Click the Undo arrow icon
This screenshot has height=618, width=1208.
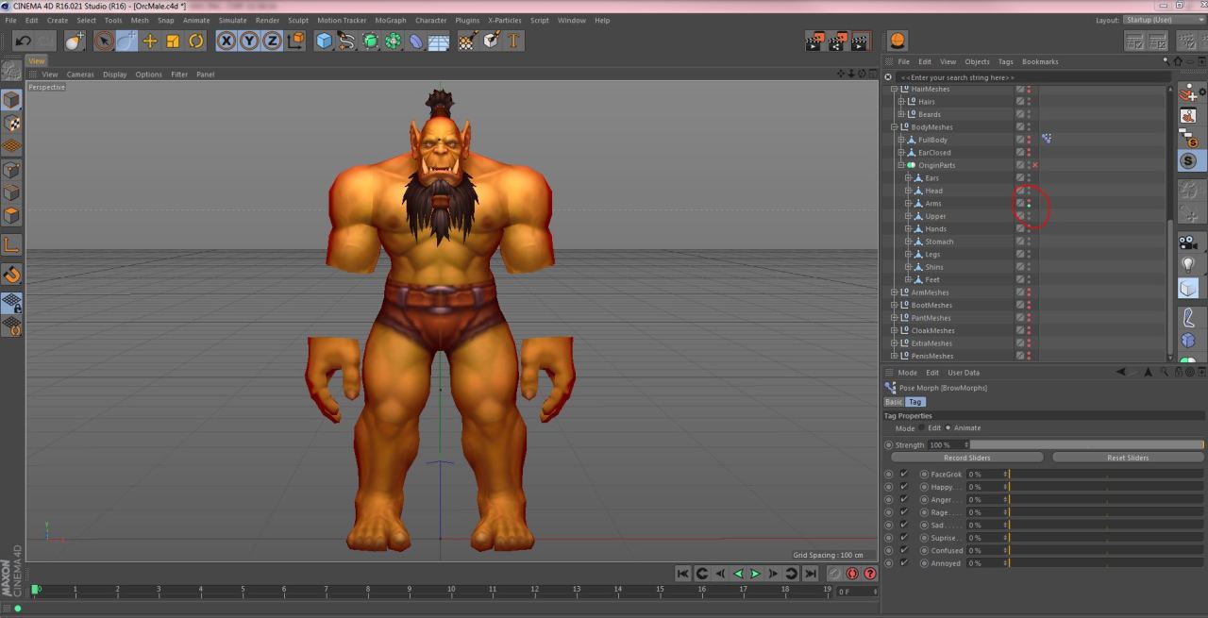pyautogui.click(x=23, y=41)
